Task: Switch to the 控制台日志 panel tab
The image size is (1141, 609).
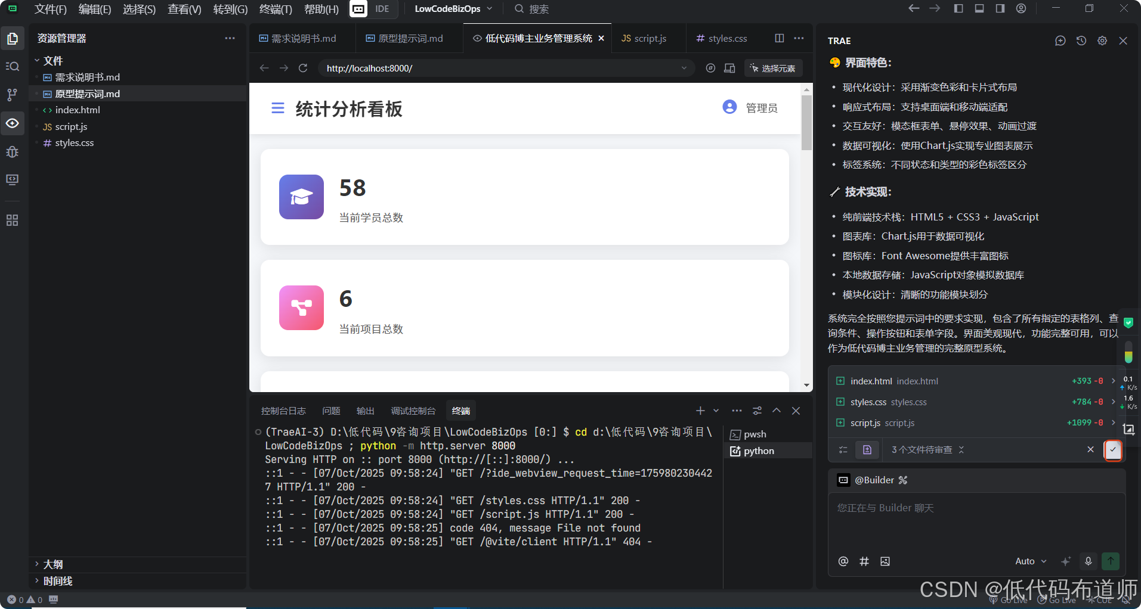Action: (x=283, y=411)
